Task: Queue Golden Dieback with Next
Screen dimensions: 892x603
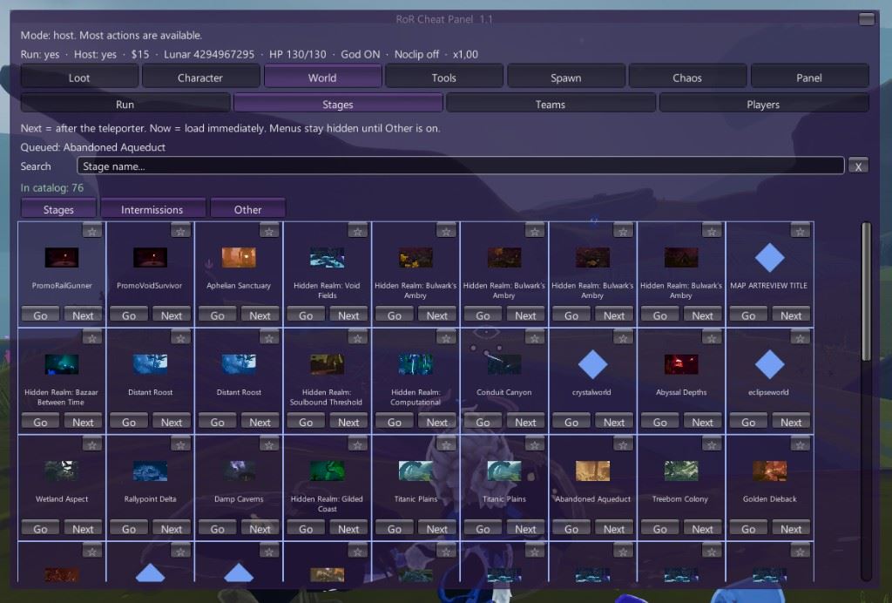Action: (791, 528)
